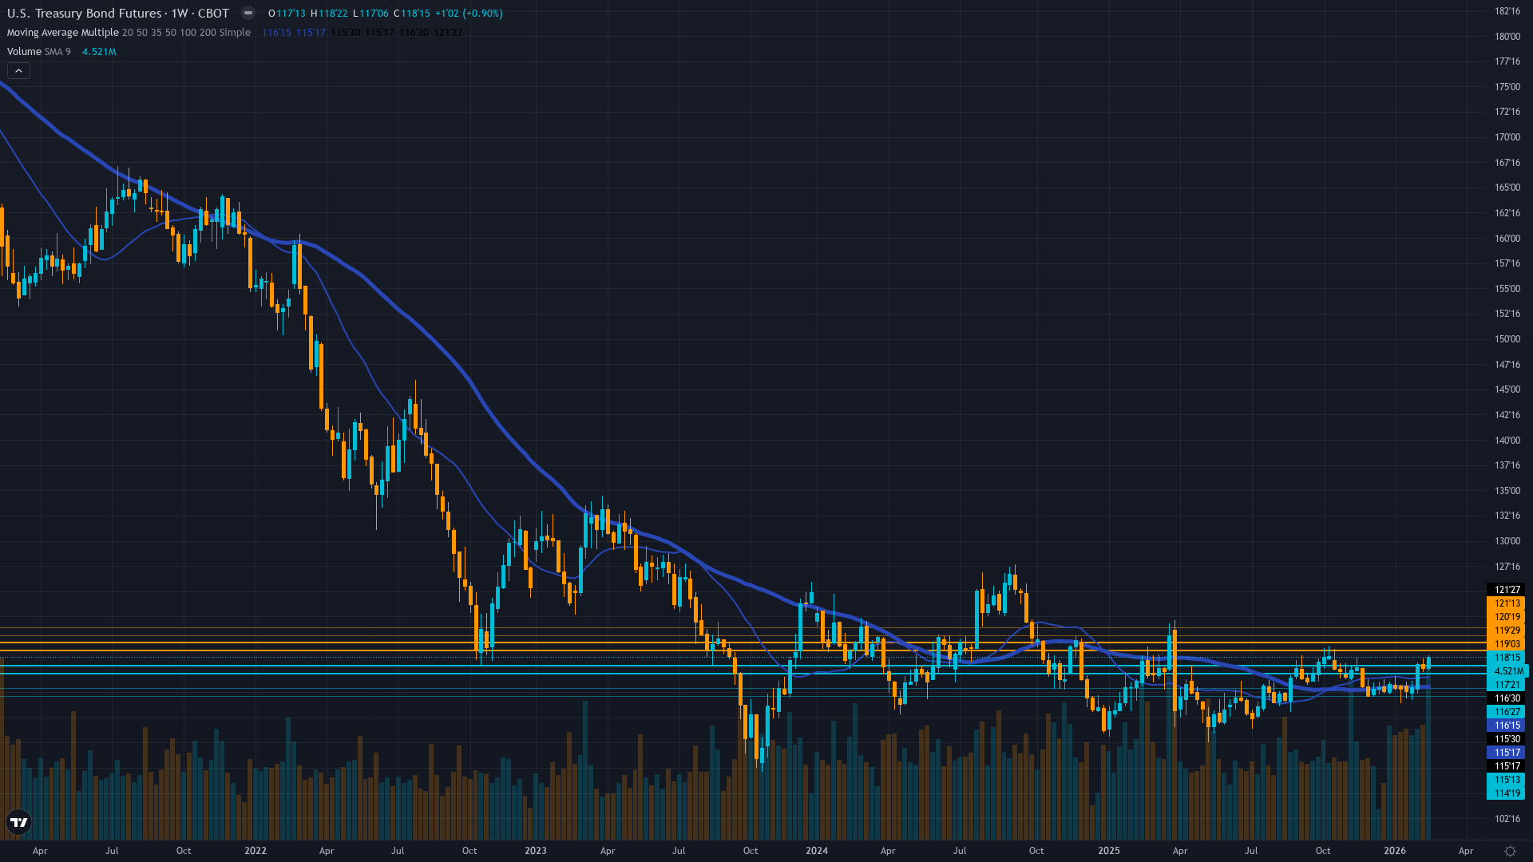Click the black 115'30 price scale label
Screen dimensions: 1533x862
pyautogui.click(x=1506, y=739)
